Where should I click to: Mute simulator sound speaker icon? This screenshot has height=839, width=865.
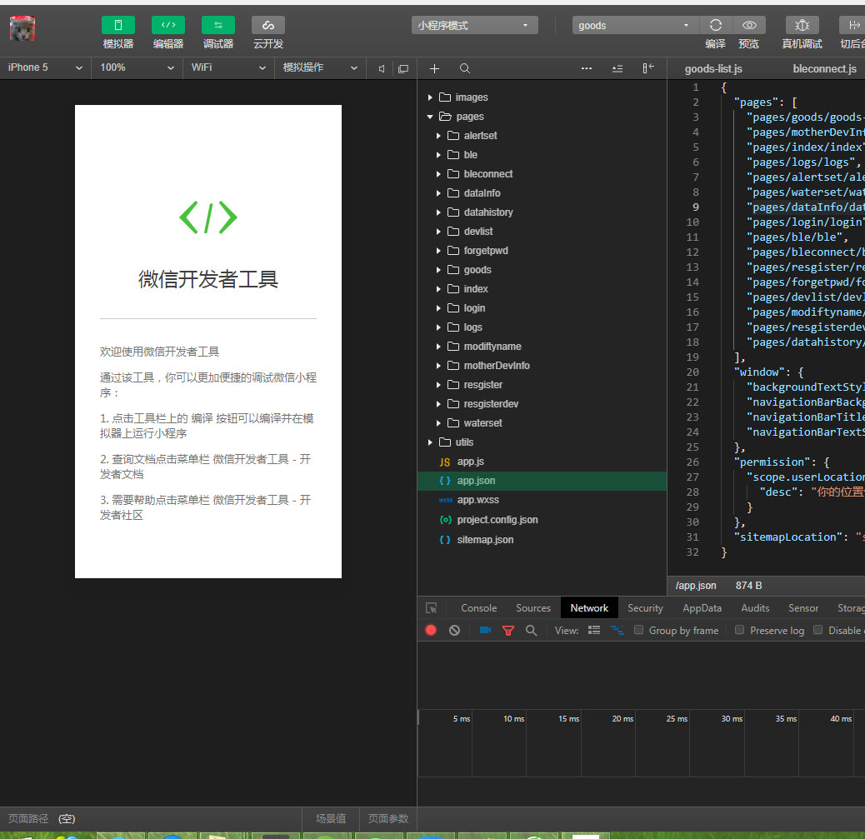[x=381, y=68]
